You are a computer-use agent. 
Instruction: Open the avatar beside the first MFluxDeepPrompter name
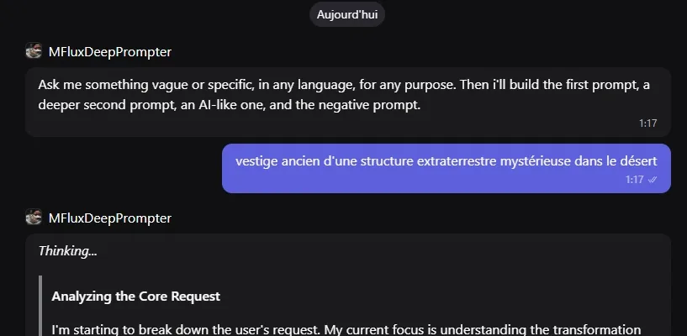tap(34, 50)
